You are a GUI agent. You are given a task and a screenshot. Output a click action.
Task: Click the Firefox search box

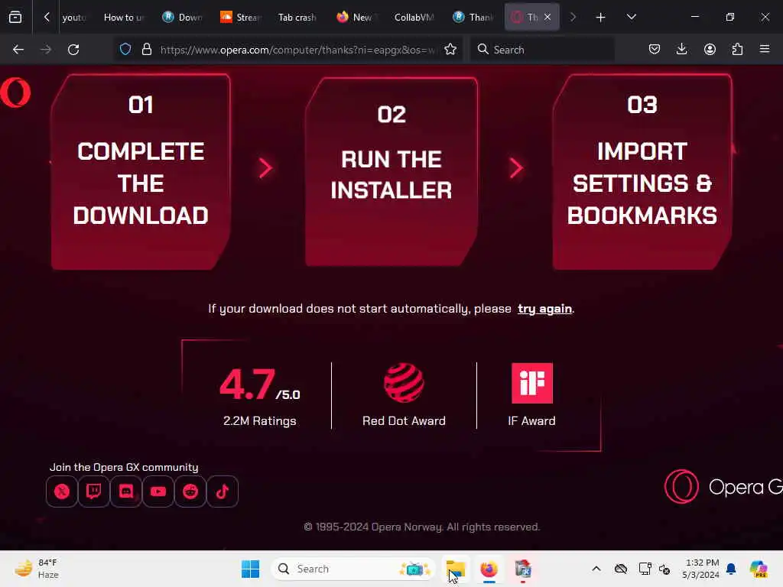pyautogui.click(x=543, y=50)
